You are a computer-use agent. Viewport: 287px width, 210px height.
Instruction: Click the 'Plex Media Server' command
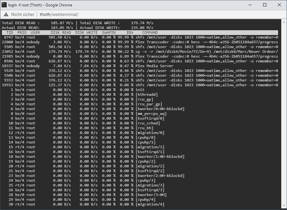154,66
